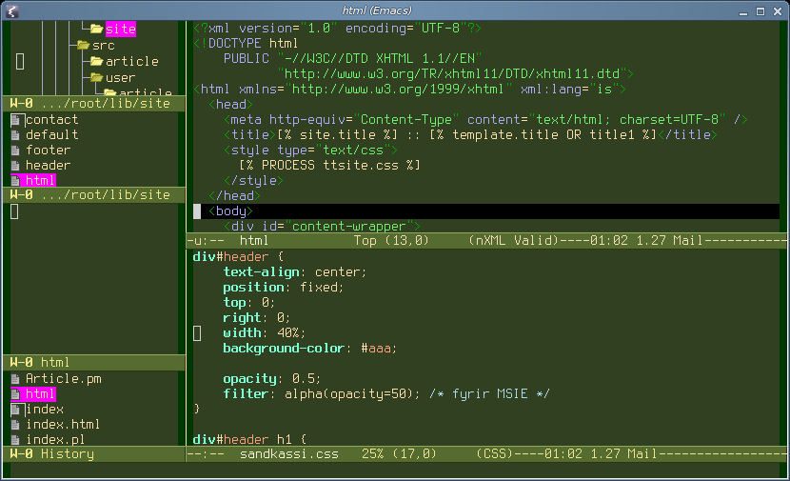Click the file icon next to contact
The image size is (790, 481).
[15, 120]
